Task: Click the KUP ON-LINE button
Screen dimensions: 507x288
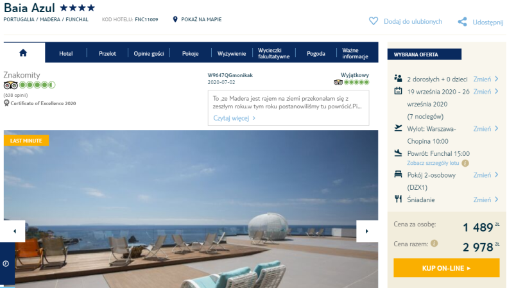Action: [x=446, y=268]
